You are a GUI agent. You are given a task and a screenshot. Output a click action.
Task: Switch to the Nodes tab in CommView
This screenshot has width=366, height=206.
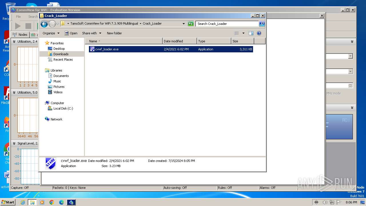click(x=20, y=35)
